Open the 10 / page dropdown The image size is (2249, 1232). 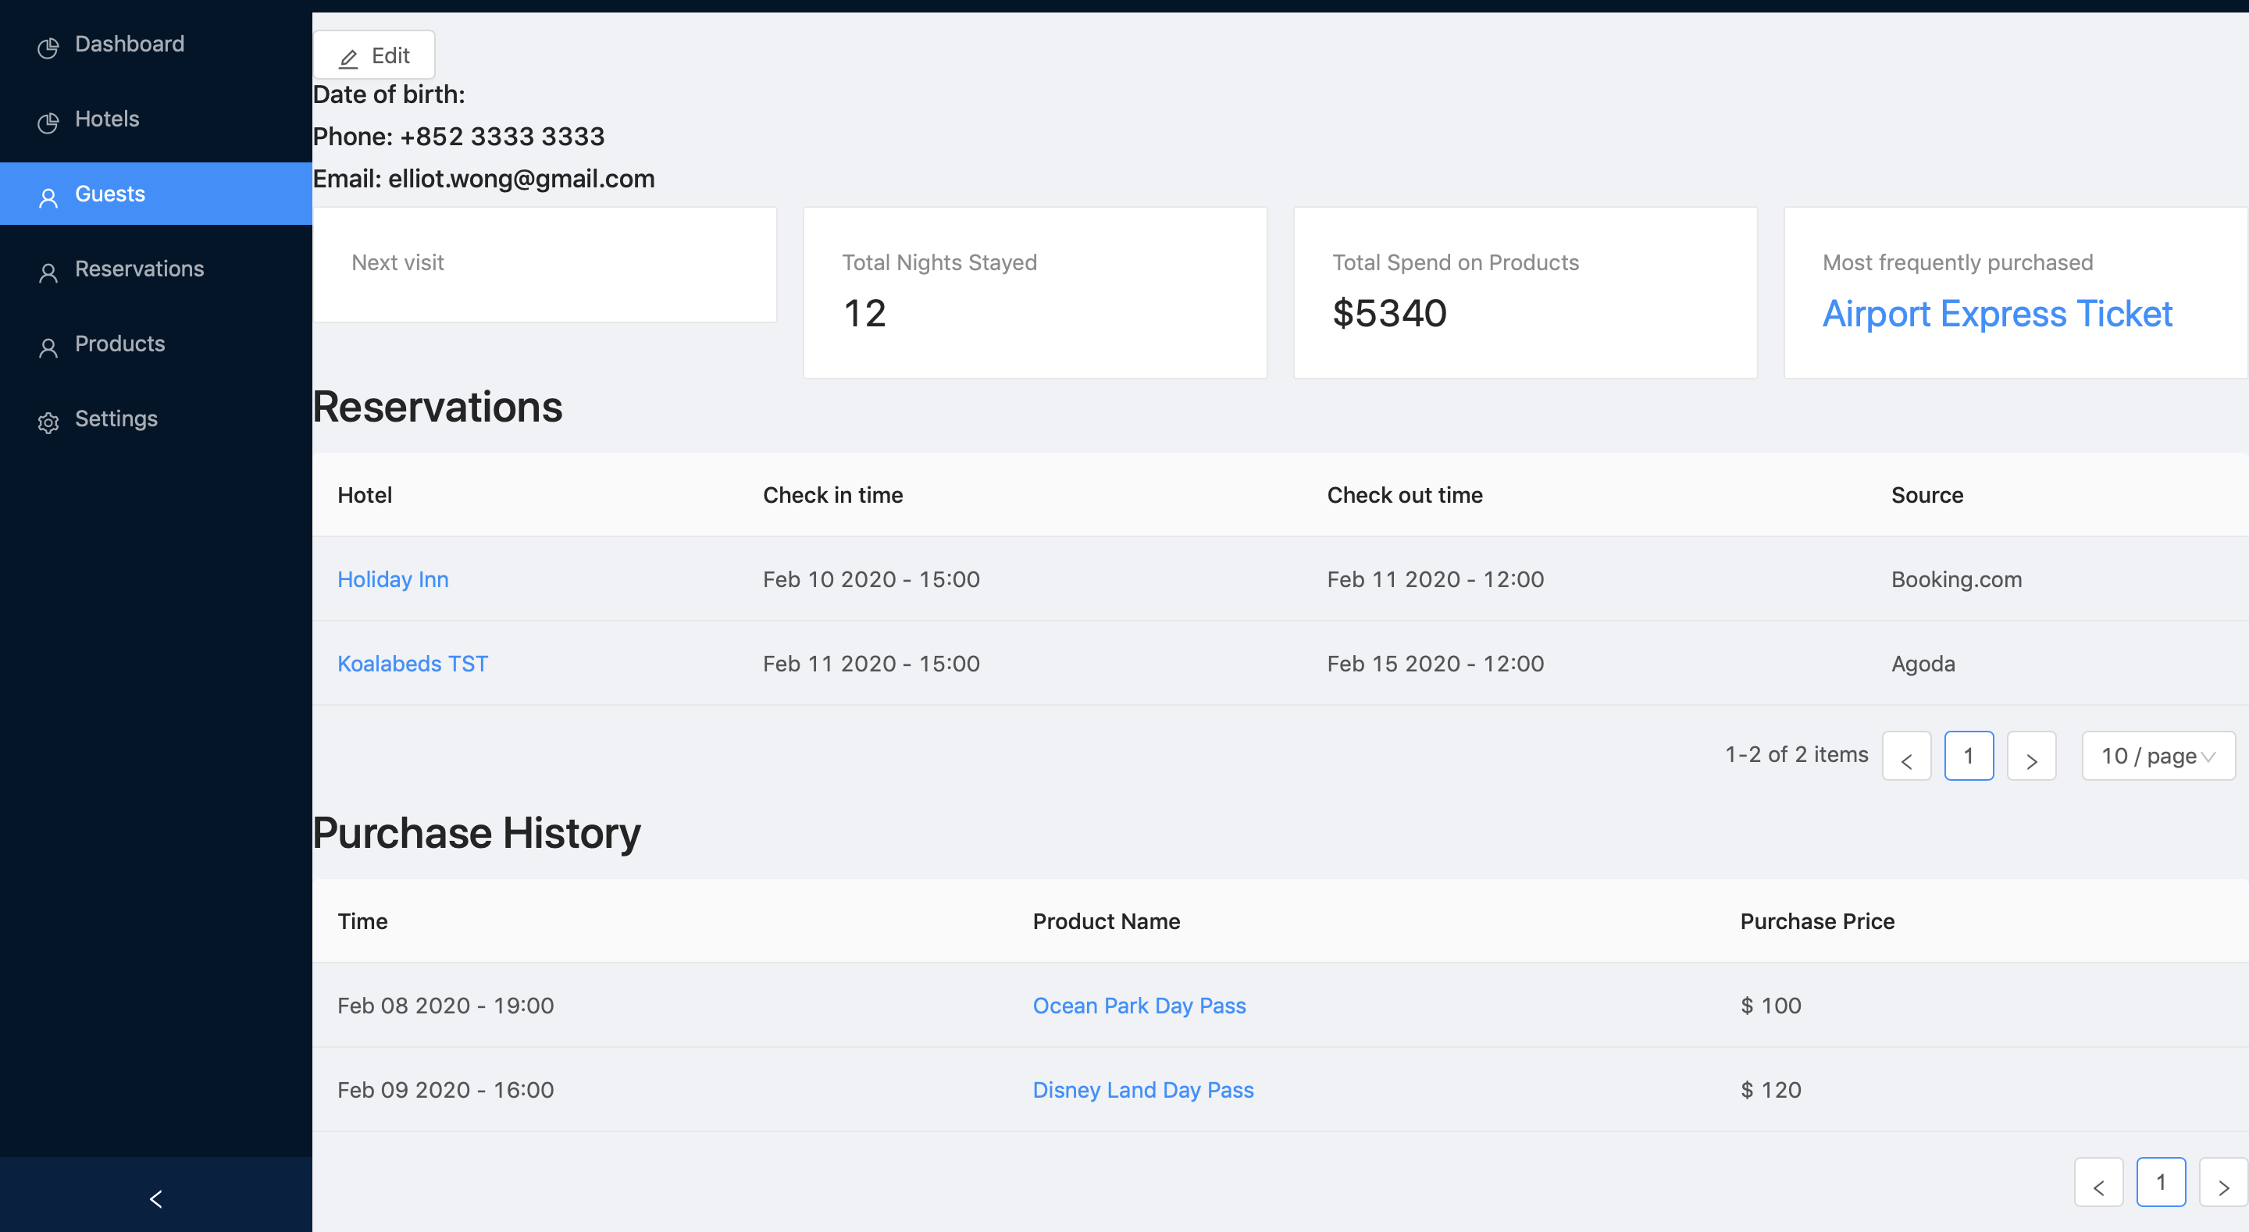point(2158,755)
